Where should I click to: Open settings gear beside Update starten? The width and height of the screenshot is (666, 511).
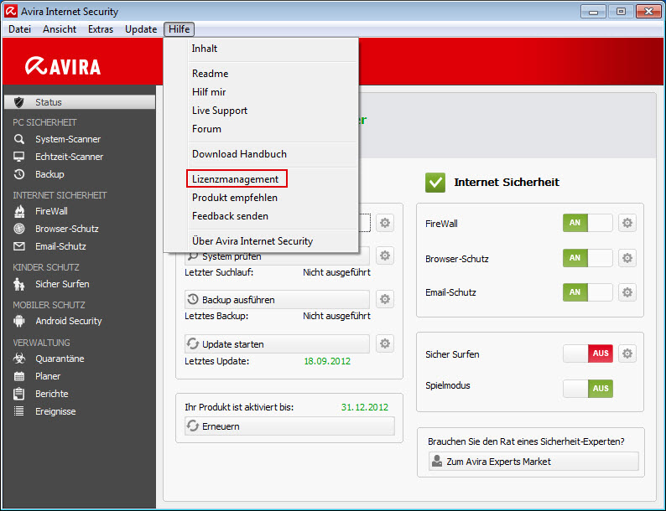pos(385,343)
